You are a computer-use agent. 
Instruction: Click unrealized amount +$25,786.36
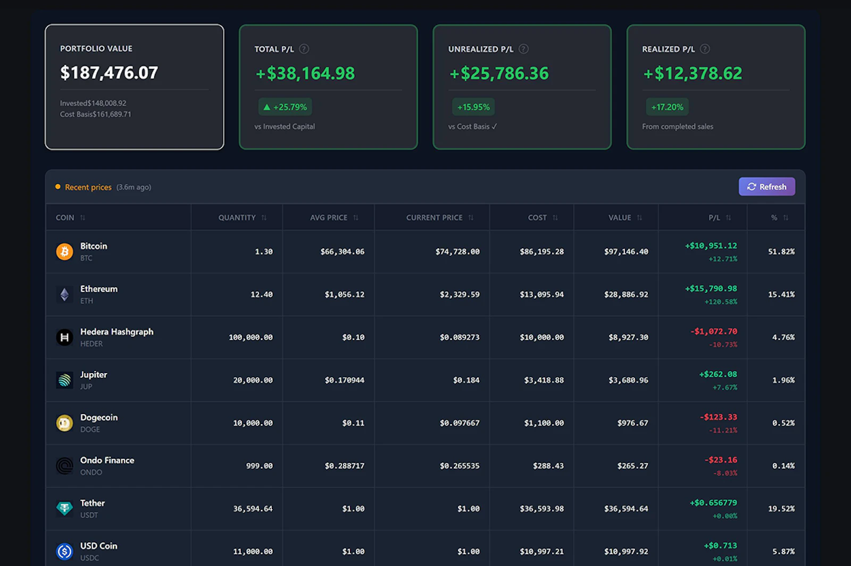coord(499,73)
